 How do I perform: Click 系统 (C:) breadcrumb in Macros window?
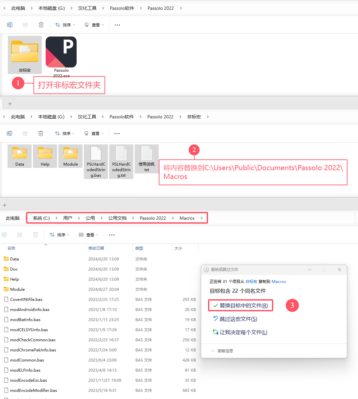coord(41,218)
